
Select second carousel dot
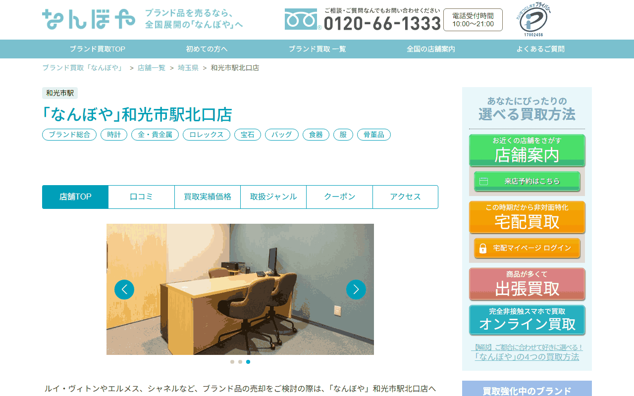tap(240, 362)
